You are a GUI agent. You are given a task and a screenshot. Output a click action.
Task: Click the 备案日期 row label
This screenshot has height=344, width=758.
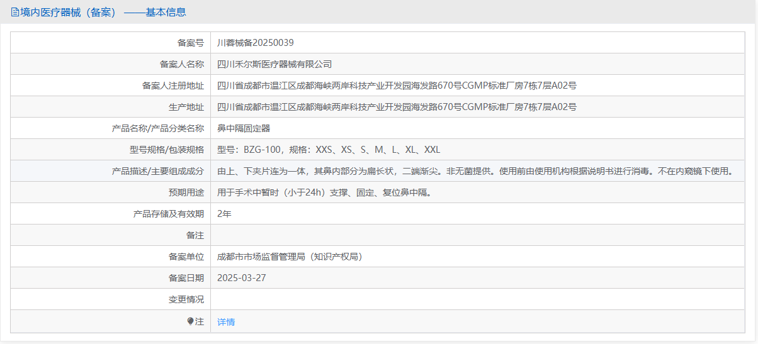tap(186, 278)
